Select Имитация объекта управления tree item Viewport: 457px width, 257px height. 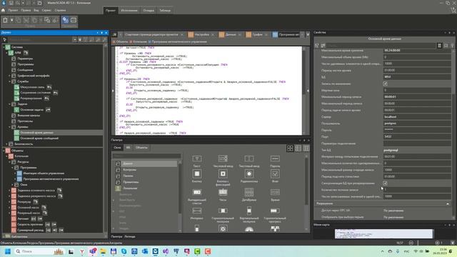point(44,173)
